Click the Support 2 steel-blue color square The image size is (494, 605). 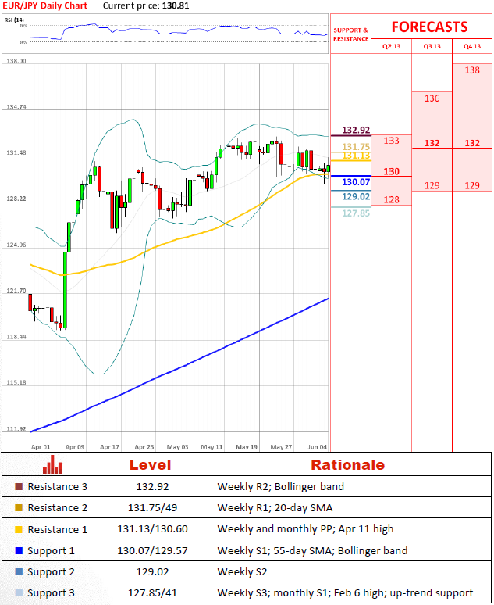click(19, 572)
